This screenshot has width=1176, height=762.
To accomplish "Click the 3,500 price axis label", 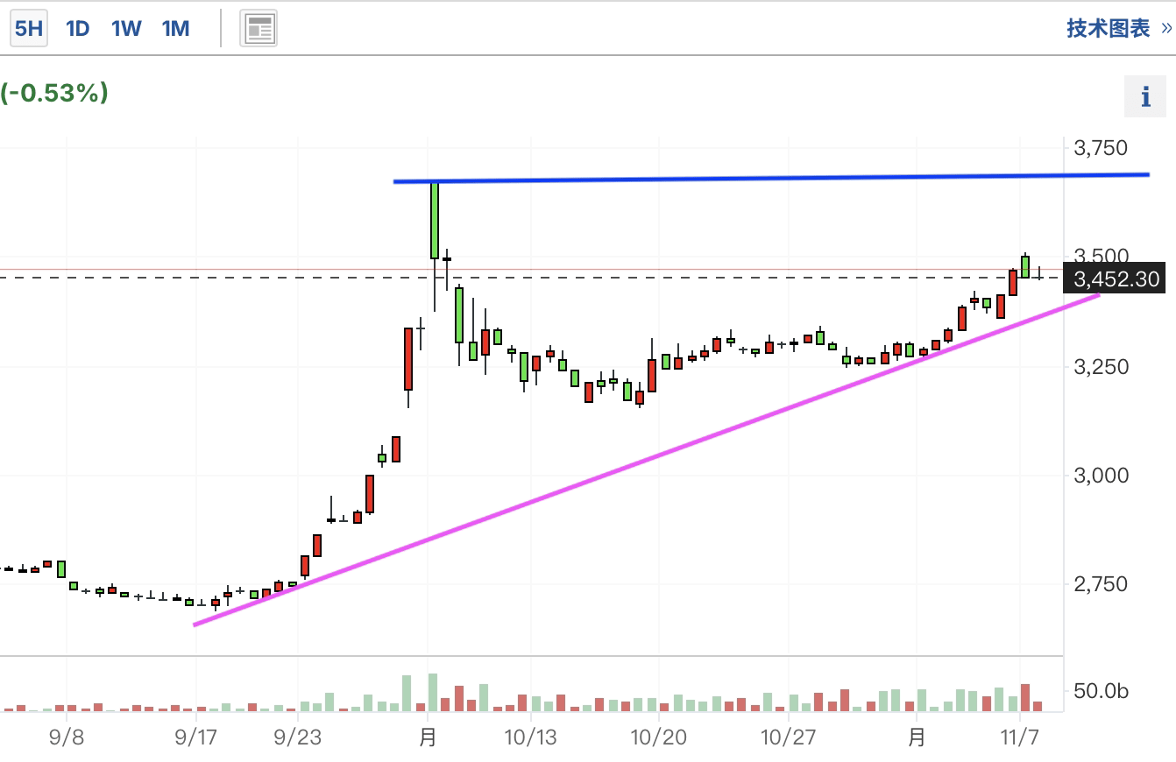I will pyautogui.click(x=1101, y=256).
